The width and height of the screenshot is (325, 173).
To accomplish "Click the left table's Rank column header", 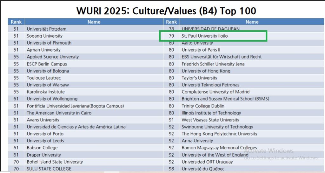I will [x=16, y=22].
